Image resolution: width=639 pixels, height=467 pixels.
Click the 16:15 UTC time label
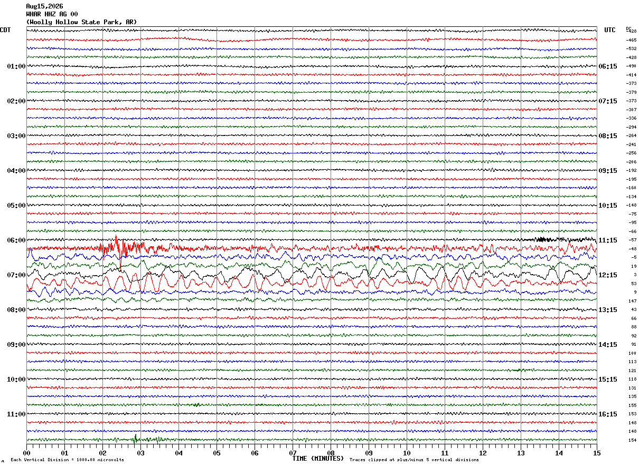click(x=608, y=414)
